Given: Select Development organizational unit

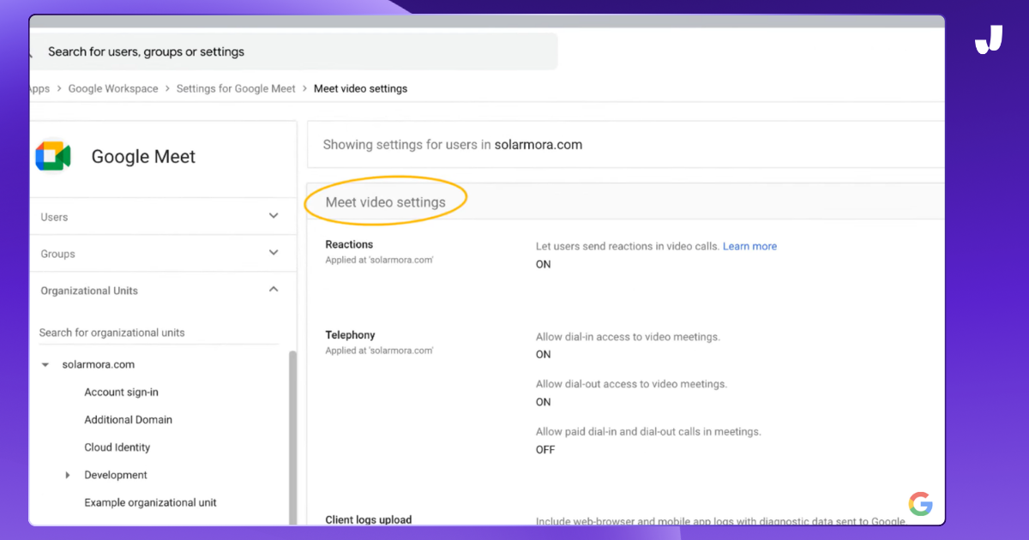Looking at the screenshot, I should point(116,475).
